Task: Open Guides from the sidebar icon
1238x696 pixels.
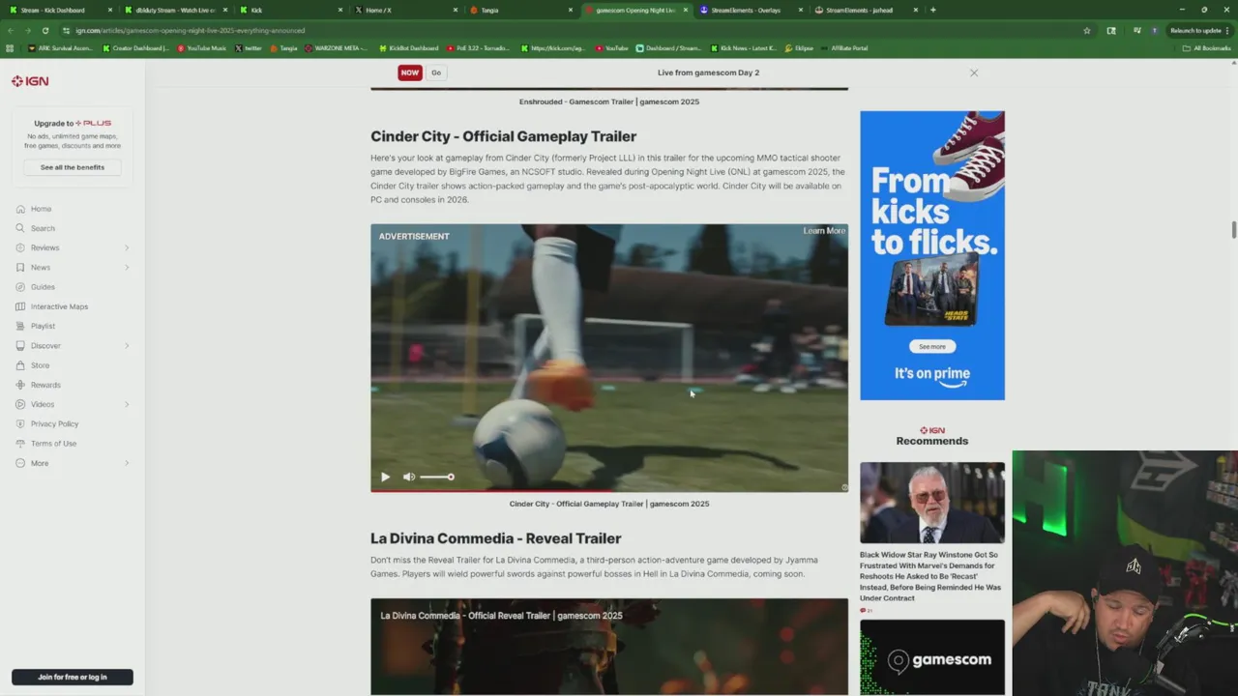Action: coord(20,287)
